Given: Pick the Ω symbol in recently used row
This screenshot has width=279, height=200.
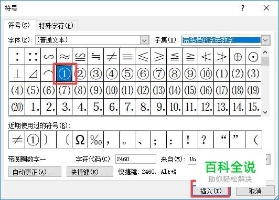Looking at the screenshot, I should [x=80, y=140].
